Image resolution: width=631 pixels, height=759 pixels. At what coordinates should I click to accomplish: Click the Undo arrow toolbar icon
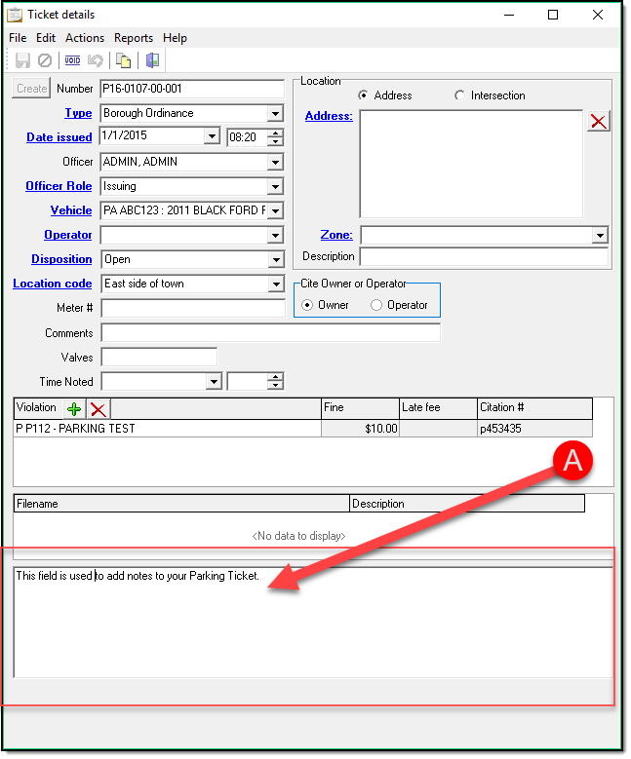coord(96,60)
